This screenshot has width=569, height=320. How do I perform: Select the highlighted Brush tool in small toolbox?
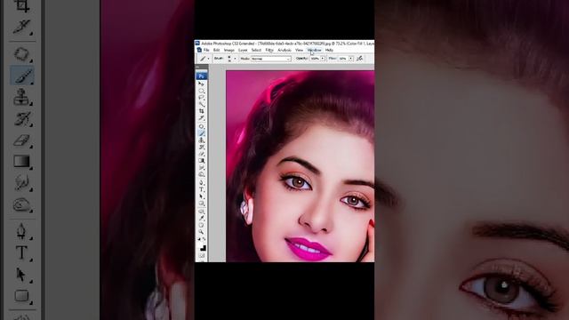click(x=202, y=133)
